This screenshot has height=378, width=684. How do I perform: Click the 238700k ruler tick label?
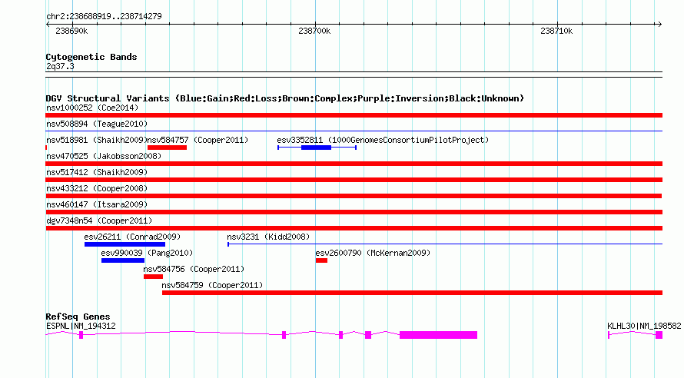point(314,31)
